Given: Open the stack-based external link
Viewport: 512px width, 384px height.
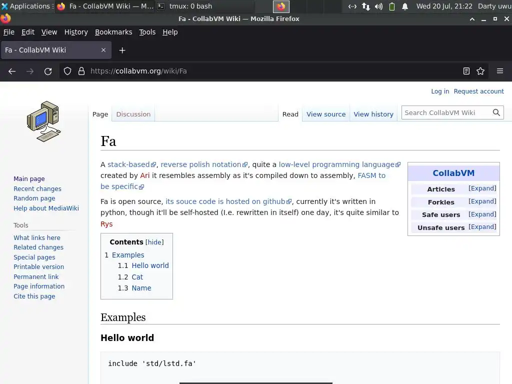Looking at the screenshot, I should pyautogui.click(x=131, y=164).
